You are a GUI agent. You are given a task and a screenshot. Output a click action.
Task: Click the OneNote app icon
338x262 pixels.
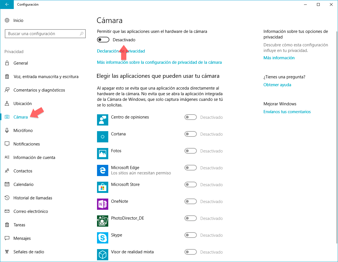(103, 204)
